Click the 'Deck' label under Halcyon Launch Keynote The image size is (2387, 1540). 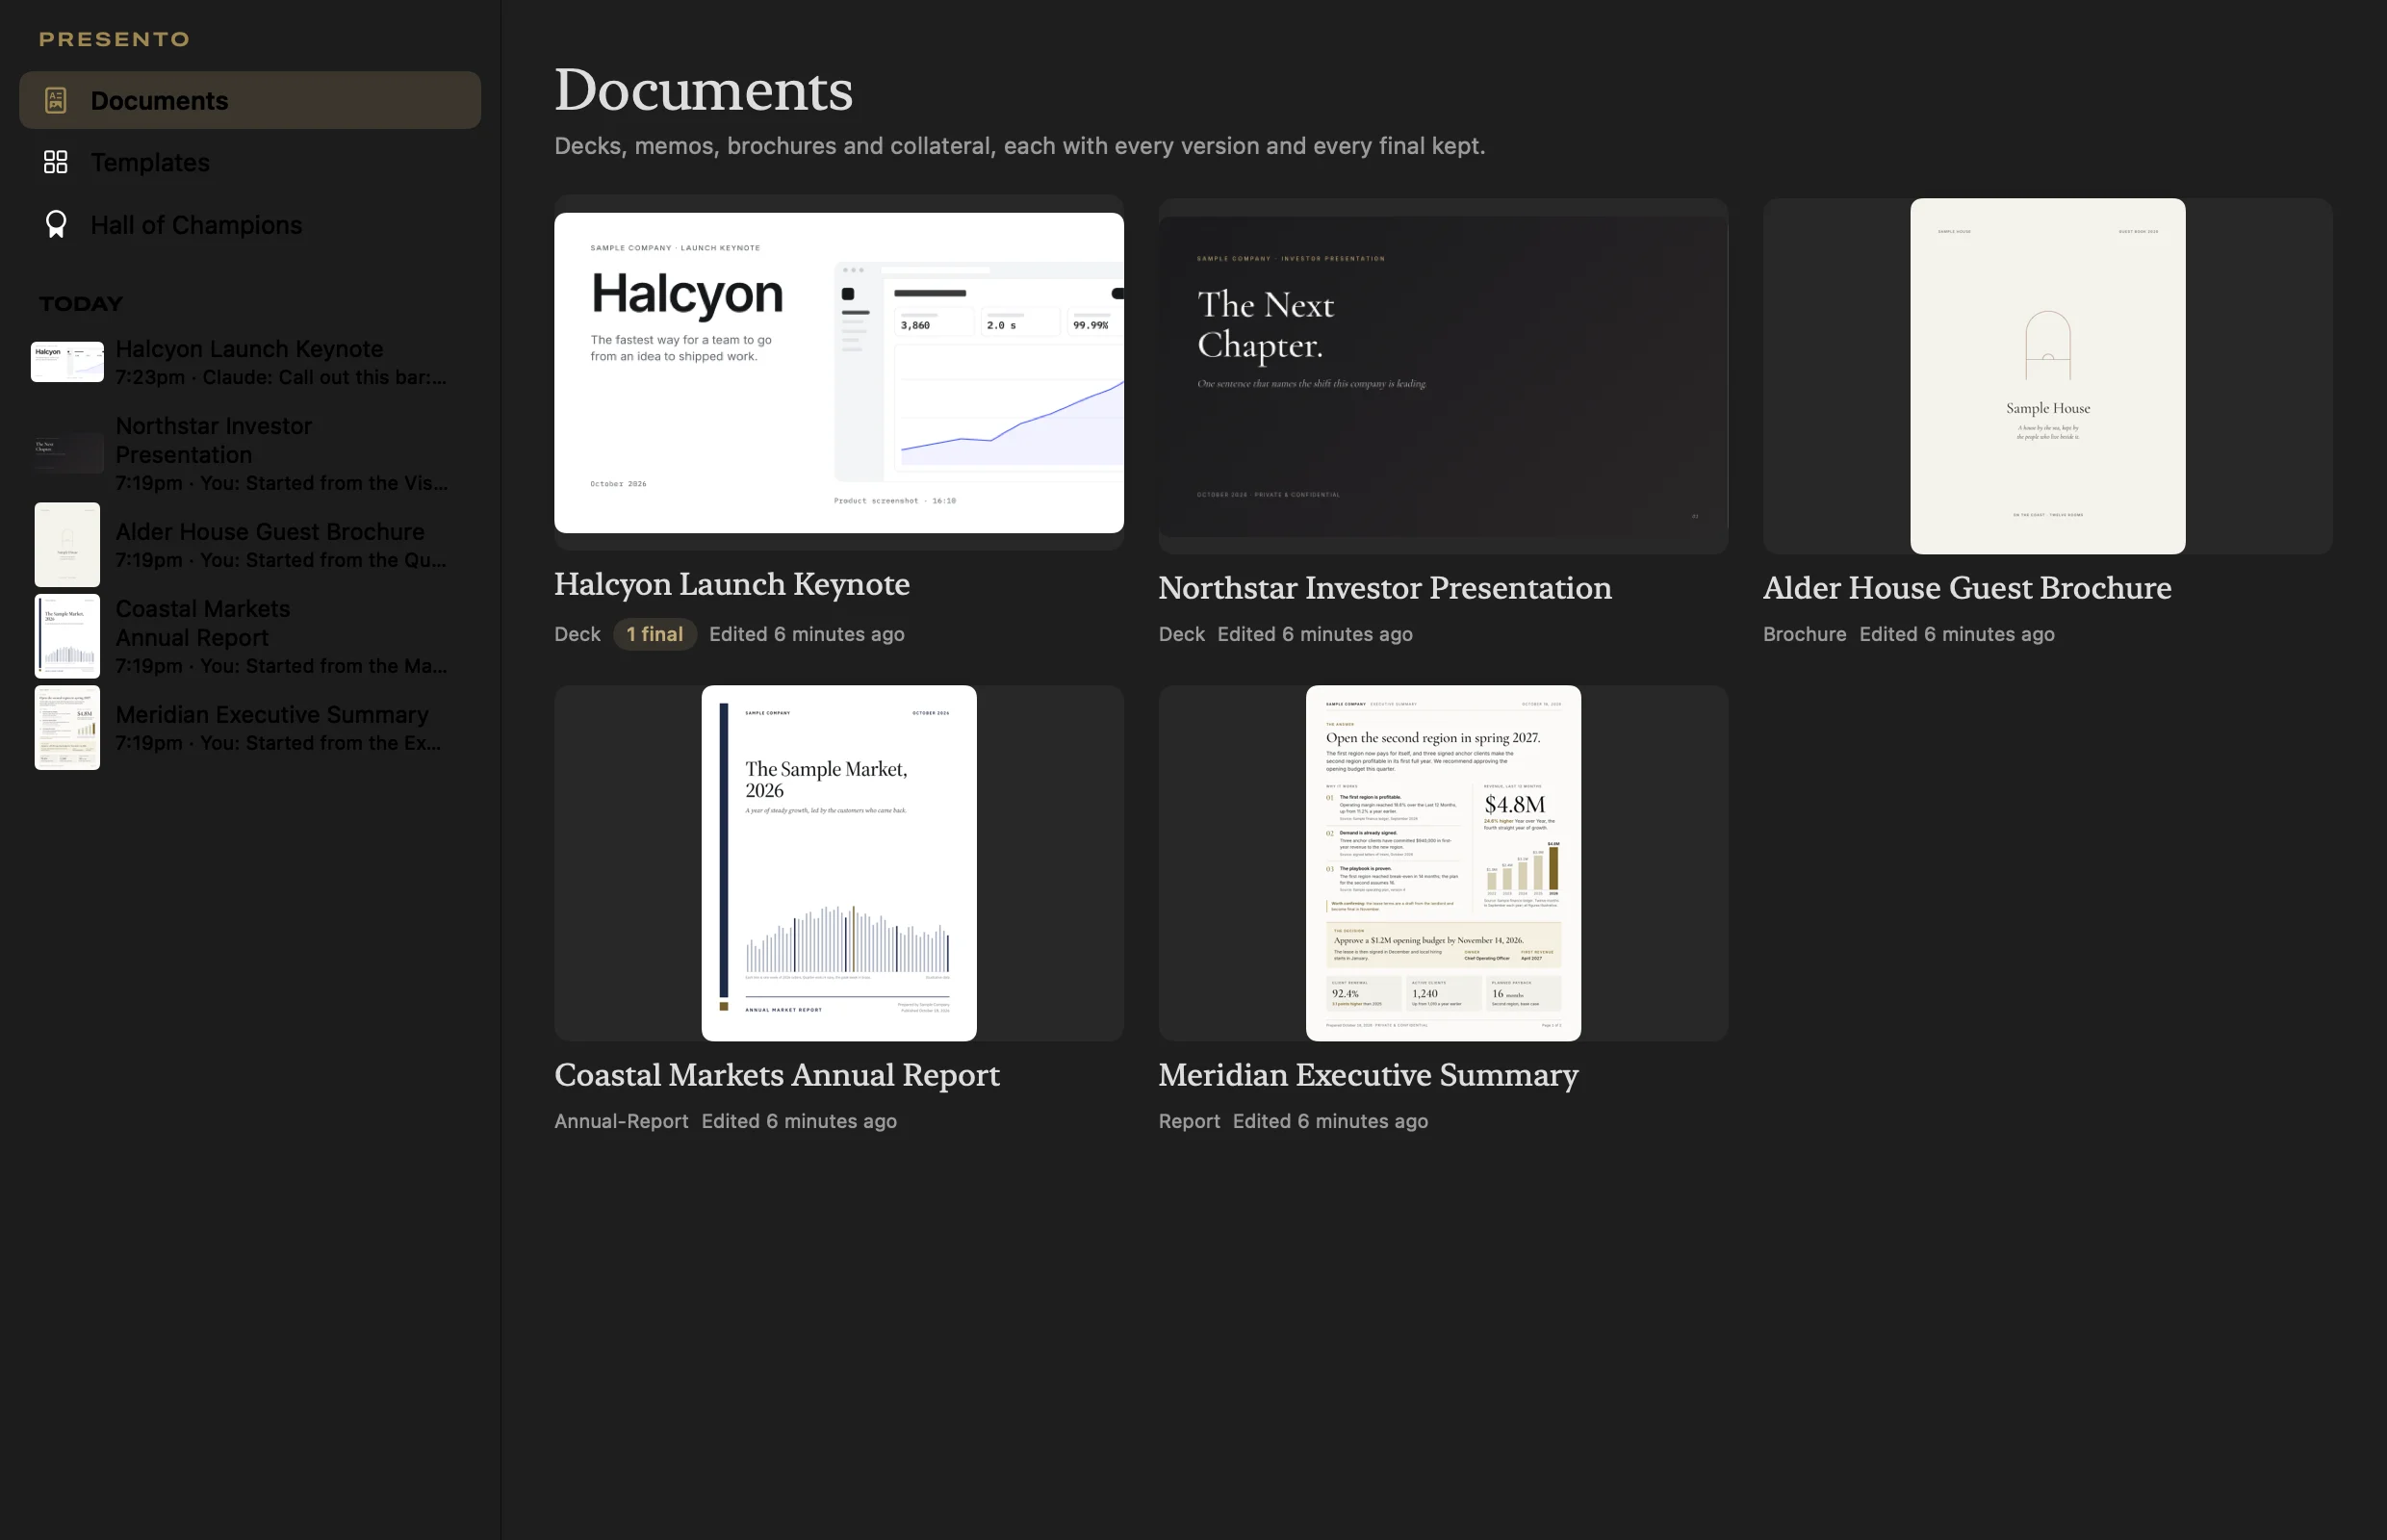coord(577,634)
